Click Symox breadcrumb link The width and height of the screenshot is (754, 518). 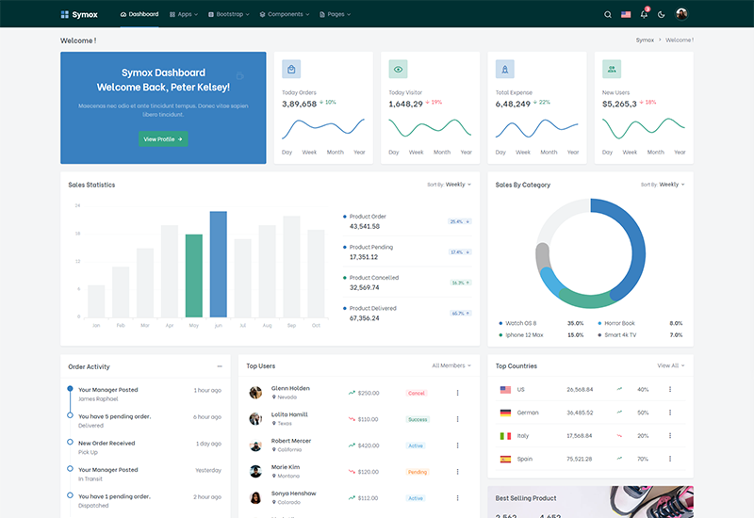point(645,40)
